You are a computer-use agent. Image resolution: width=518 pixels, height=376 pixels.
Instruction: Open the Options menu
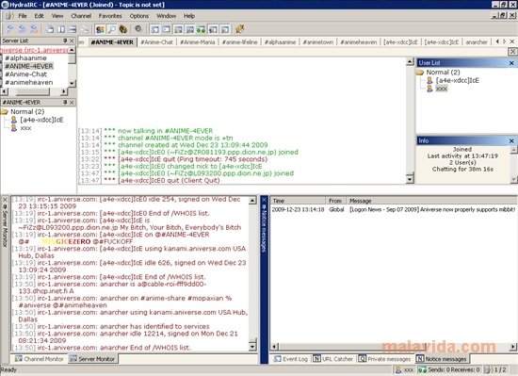tap(138, 16)
